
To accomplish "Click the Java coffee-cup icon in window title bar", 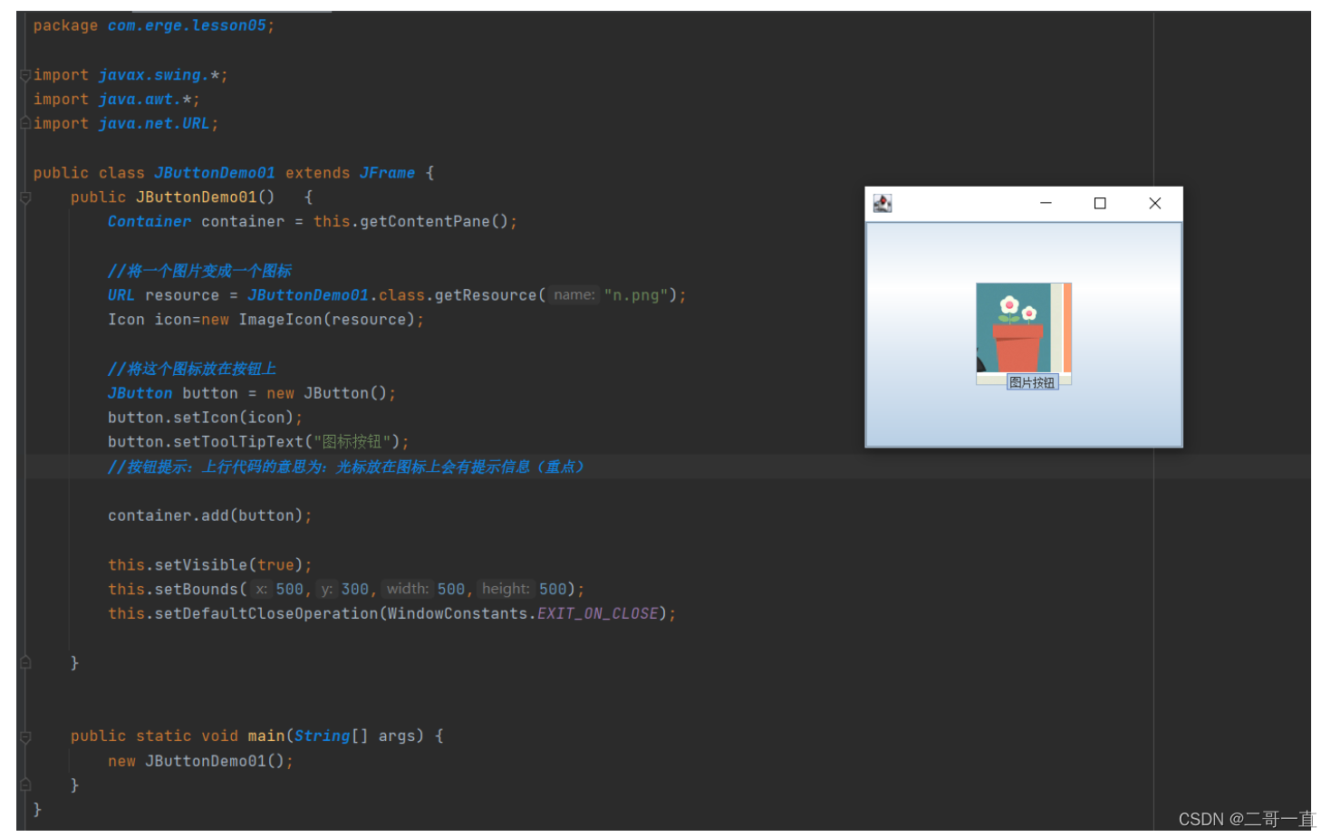I will click(883, 203).
